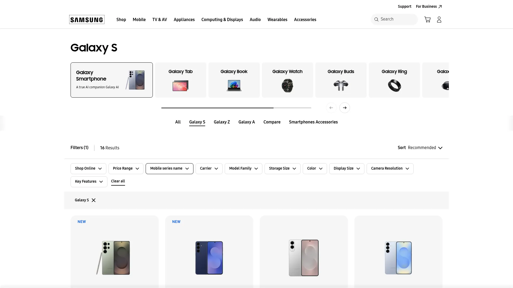This screenshot has width=513, height=288.
Task: Click the Clear all link
Action: tap(118, 181)
